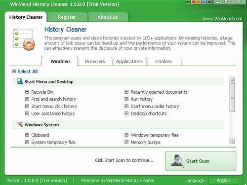Switch to the Browsers tab
The height and width of the screenshot is (185, 247).
(x=95, y=61)
